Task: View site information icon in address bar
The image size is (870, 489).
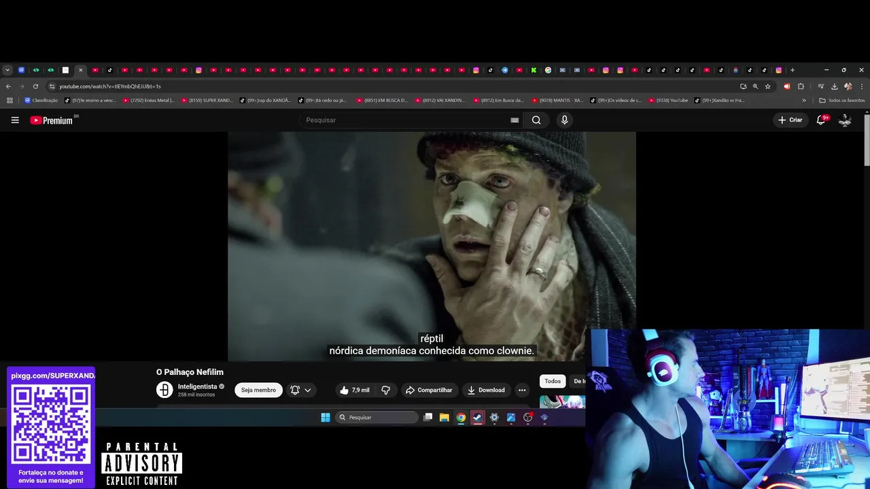Action: (52, 86)
